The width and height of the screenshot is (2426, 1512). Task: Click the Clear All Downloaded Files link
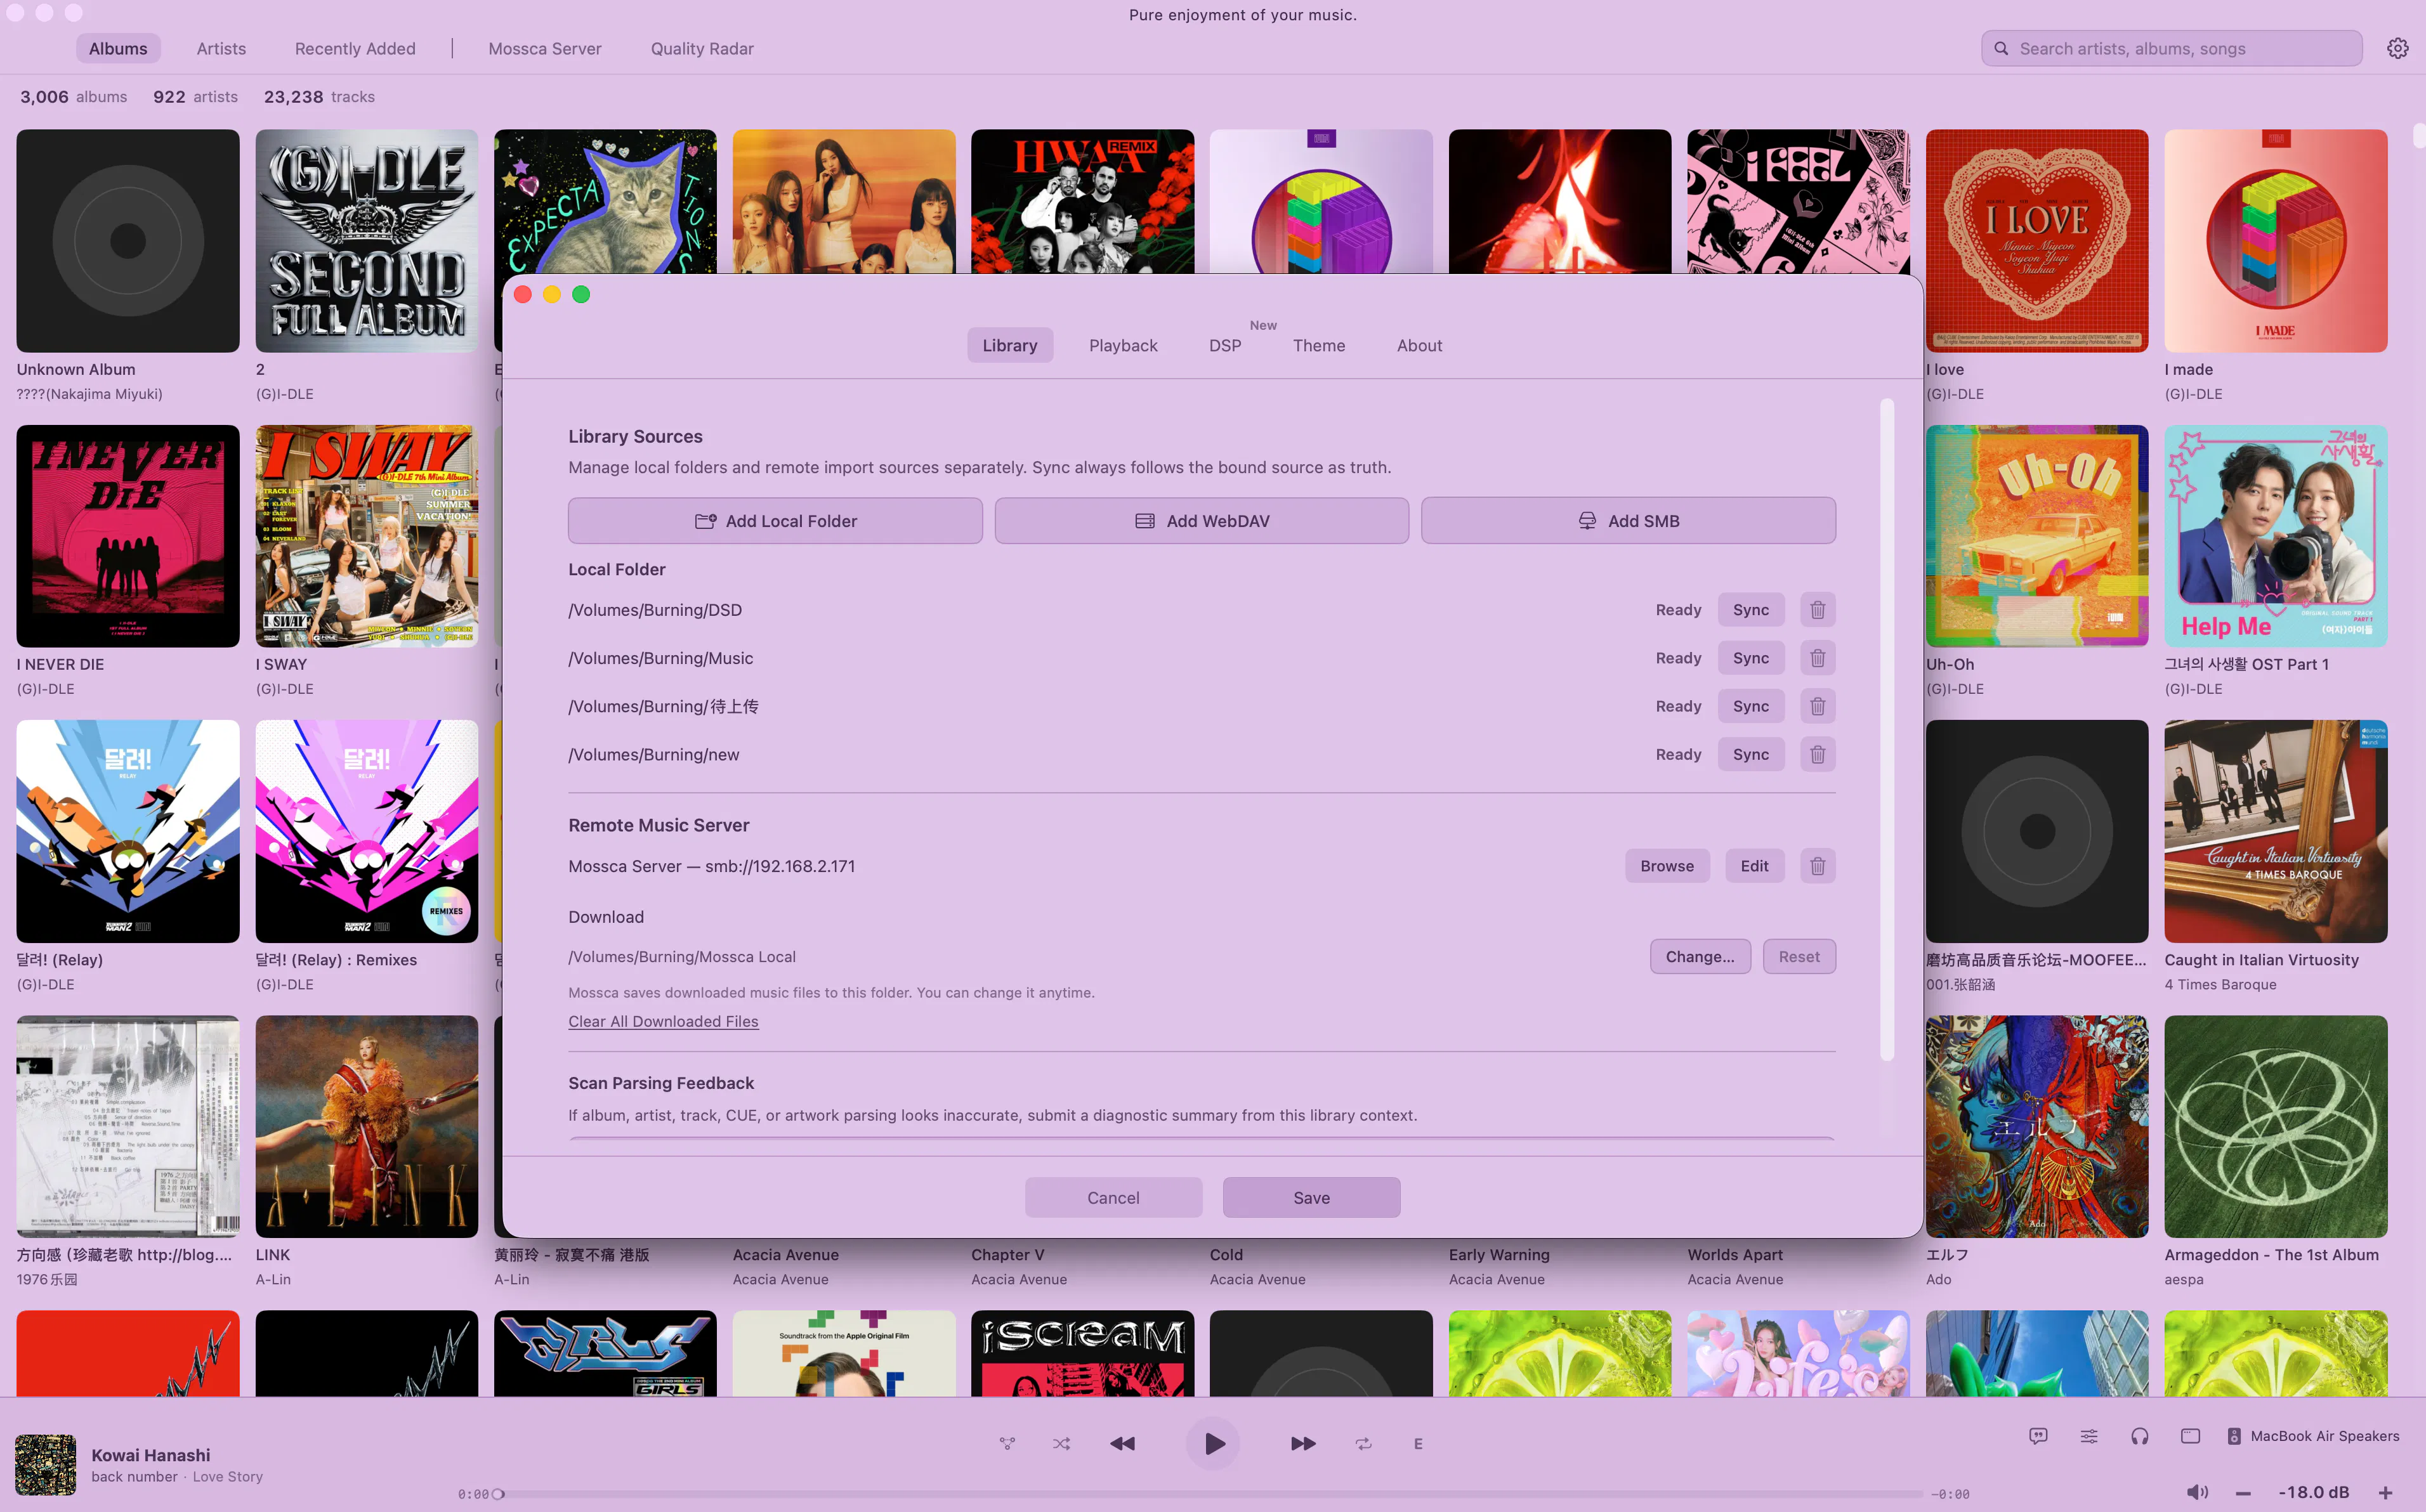pyautogui.click(x=663, y=1021)
